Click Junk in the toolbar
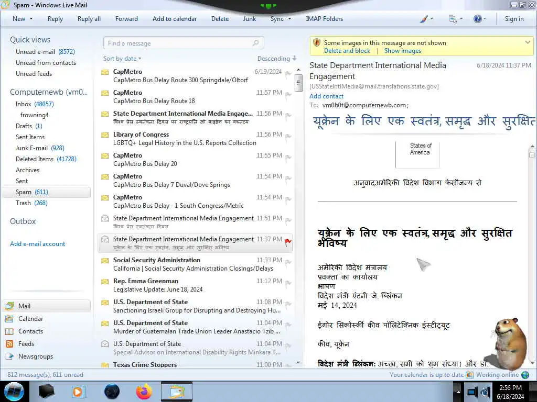The height and width of the screenshot is (402, 537). click(249, 19)
